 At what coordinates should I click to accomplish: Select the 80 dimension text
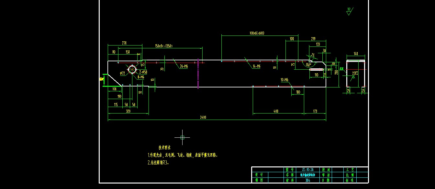pyautogui.click(x=114, y=52)
